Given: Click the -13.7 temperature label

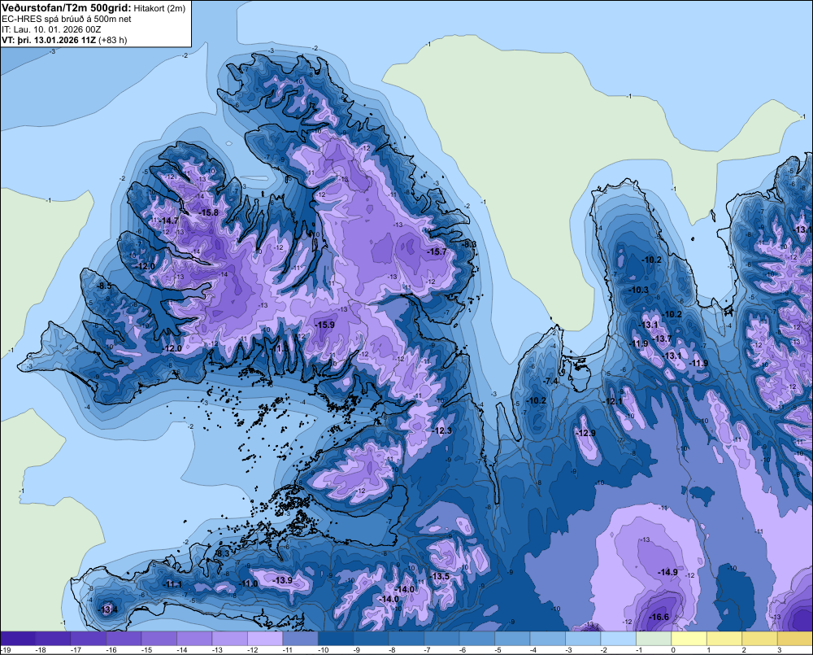Looking at the screenshot, I should (x=661, y=339).
